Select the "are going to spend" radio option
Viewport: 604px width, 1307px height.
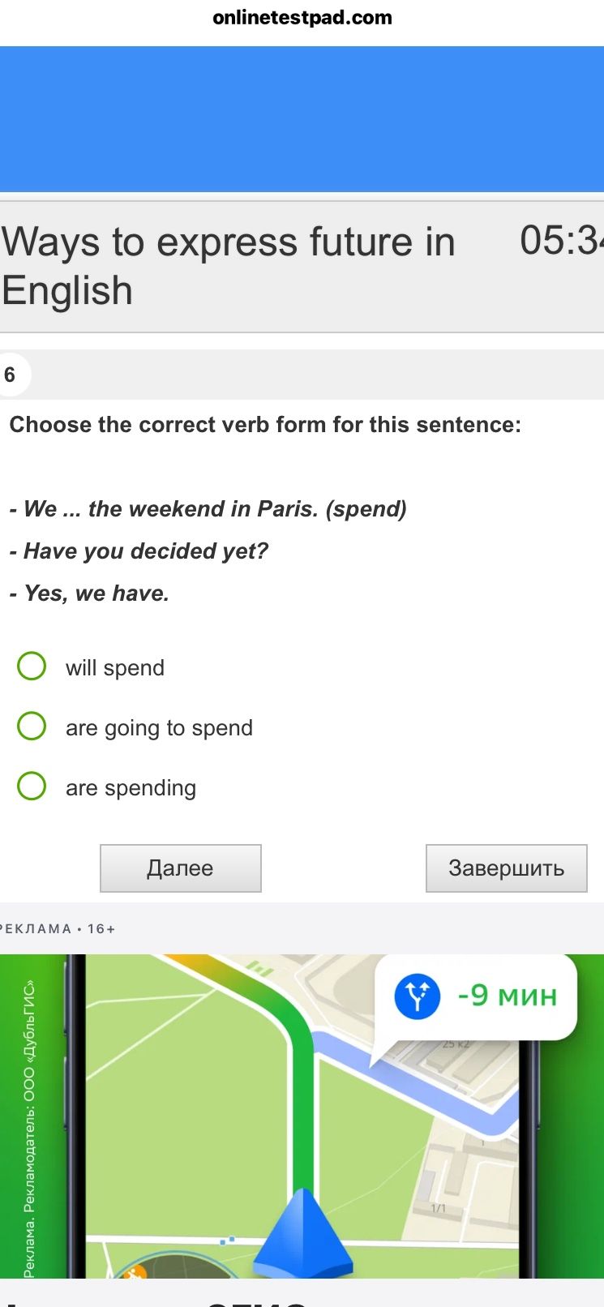pos(32,726)
